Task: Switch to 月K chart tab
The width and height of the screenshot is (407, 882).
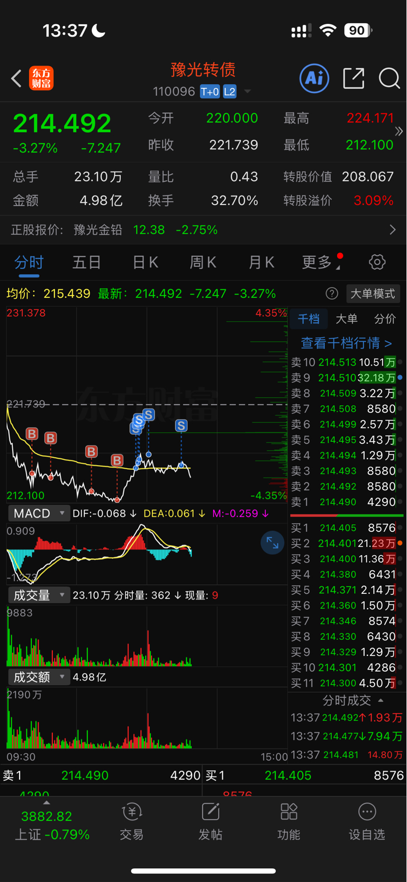Action: [x=261, y=262]
